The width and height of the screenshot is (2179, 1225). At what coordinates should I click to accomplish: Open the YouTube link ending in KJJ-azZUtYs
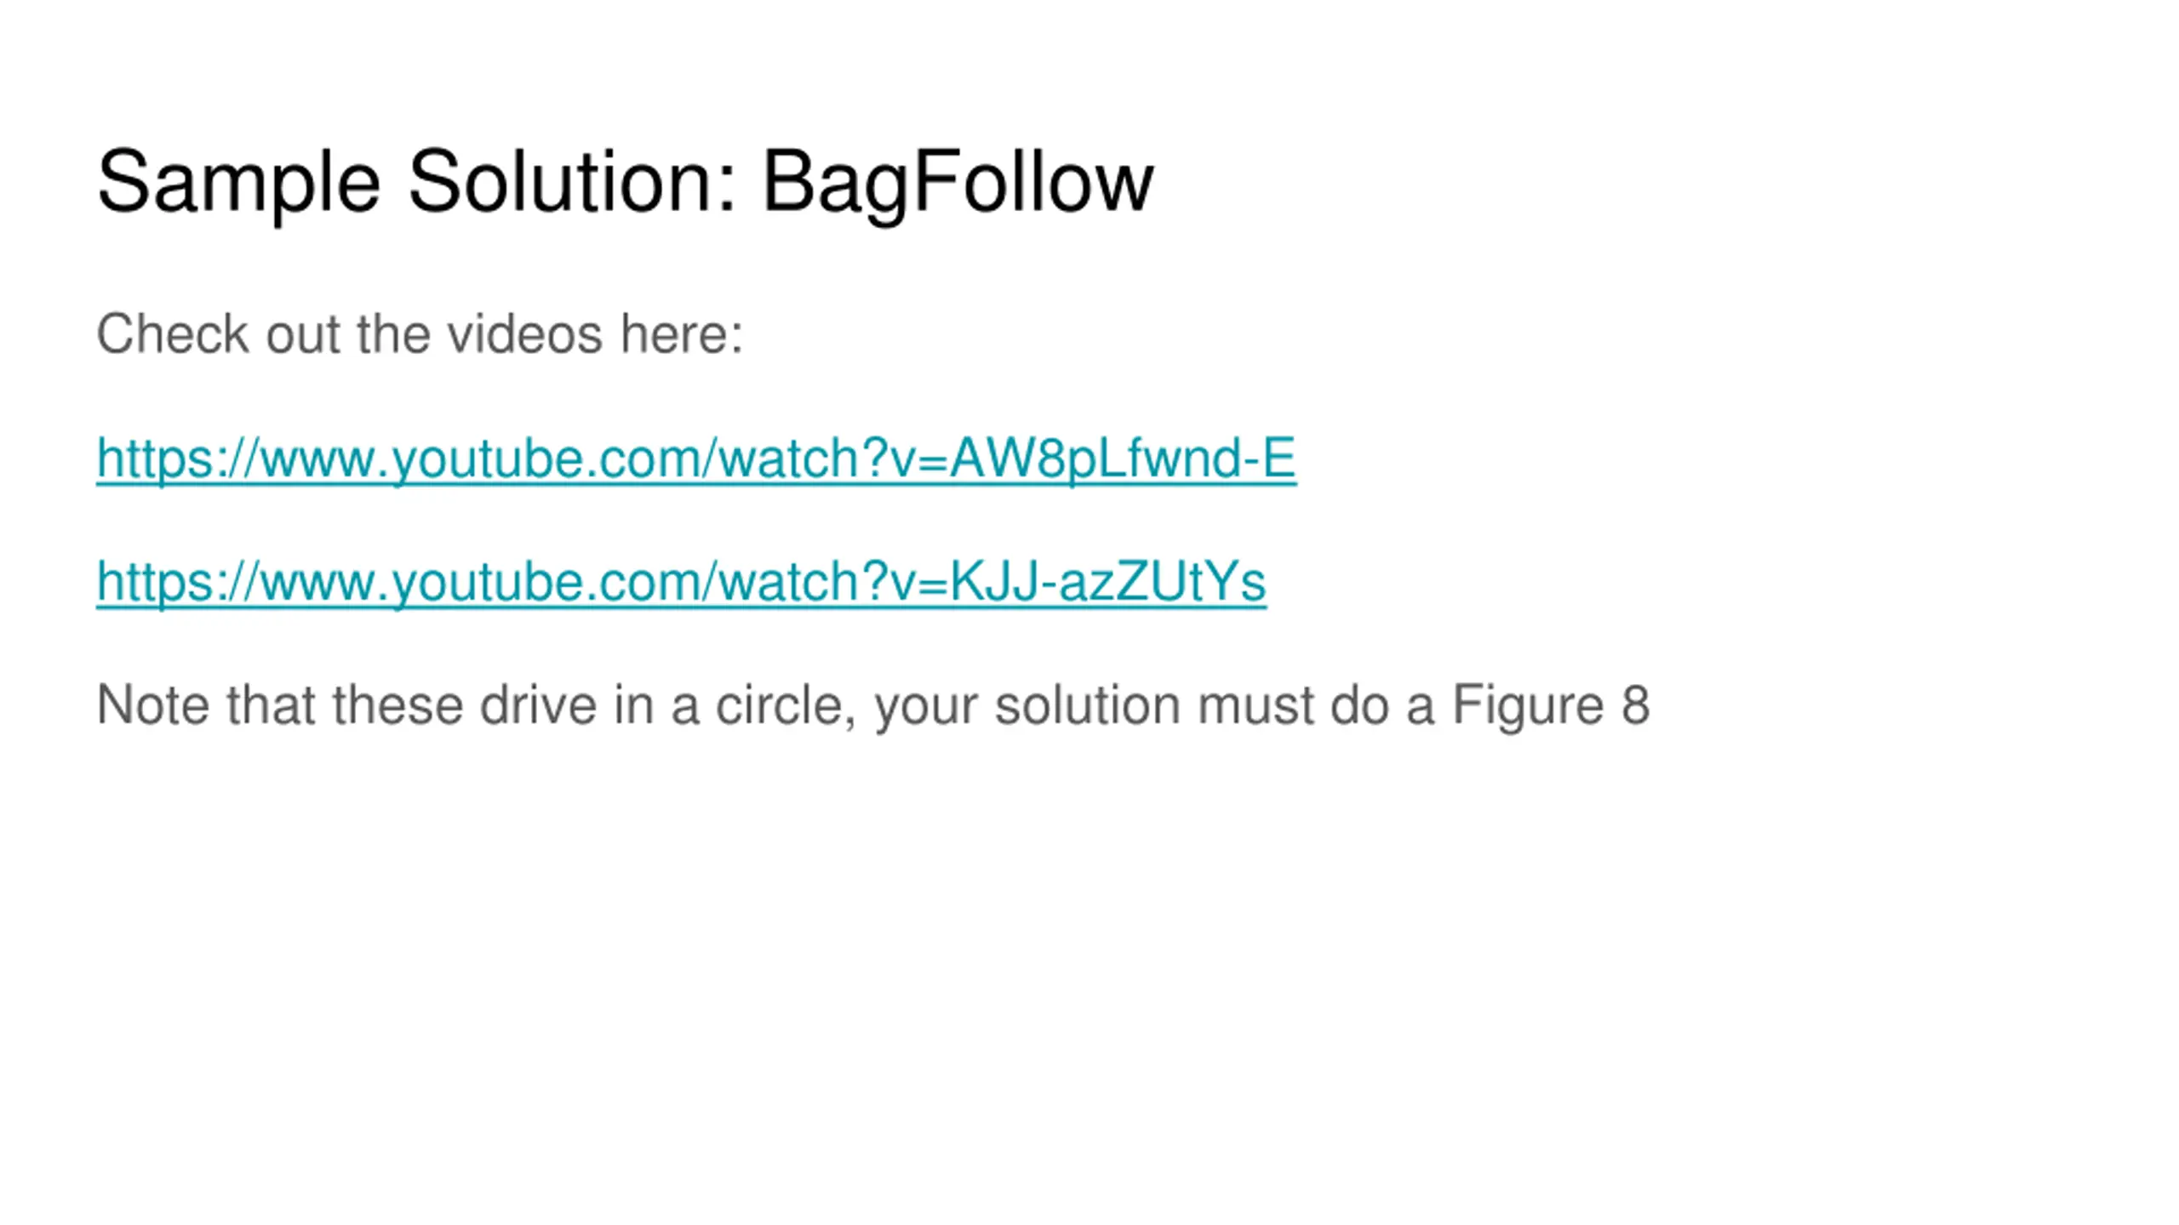[681, 583]
